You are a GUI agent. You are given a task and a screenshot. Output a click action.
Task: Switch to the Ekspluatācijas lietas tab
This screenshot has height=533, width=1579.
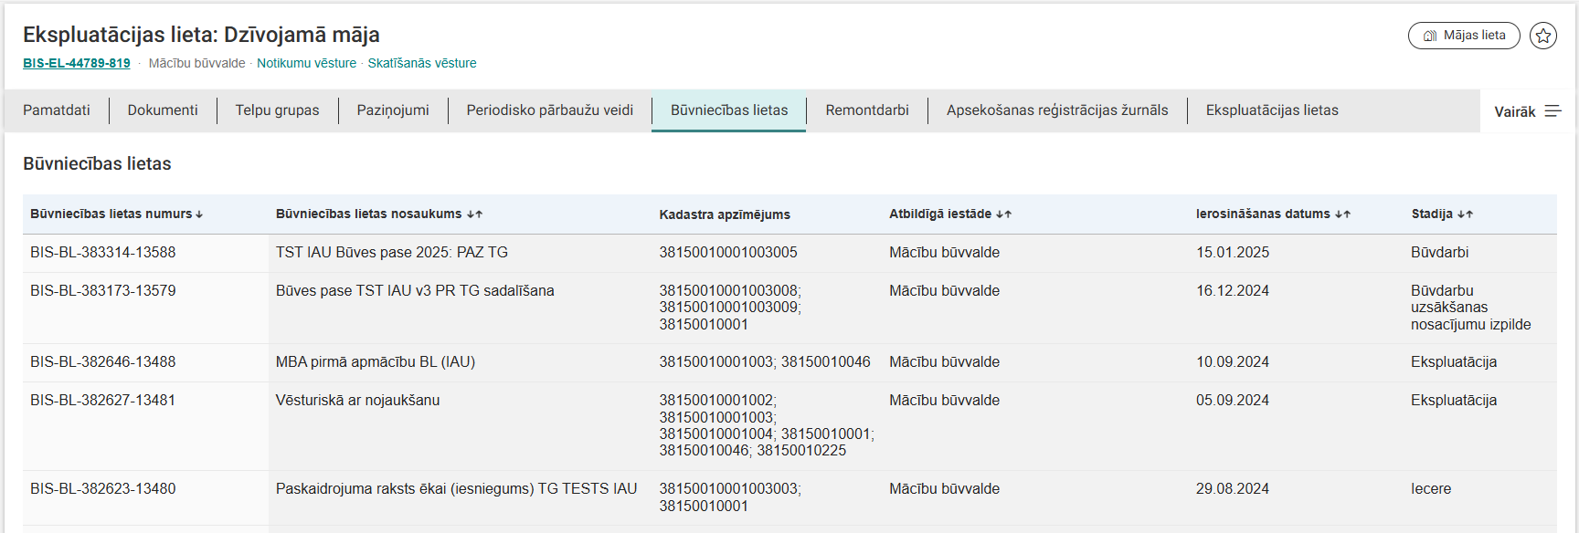(x=1271, y=110)
